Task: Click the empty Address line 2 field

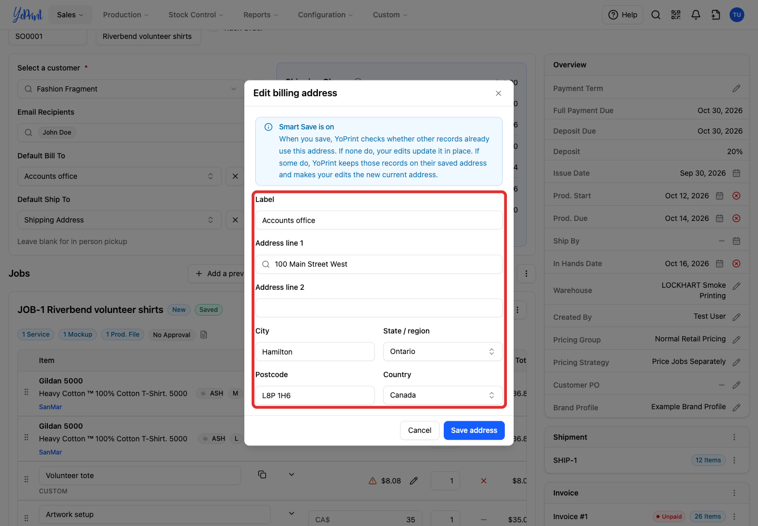Action: (379, 308)
